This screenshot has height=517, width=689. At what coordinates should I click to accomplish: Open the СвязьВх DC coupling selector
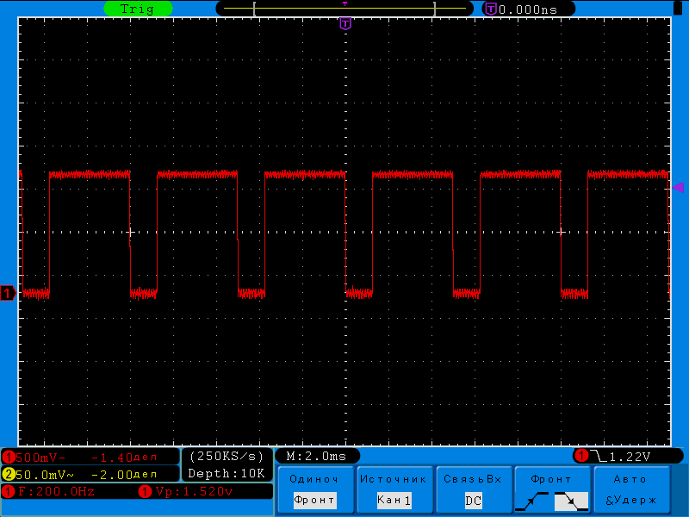[473, 489]
